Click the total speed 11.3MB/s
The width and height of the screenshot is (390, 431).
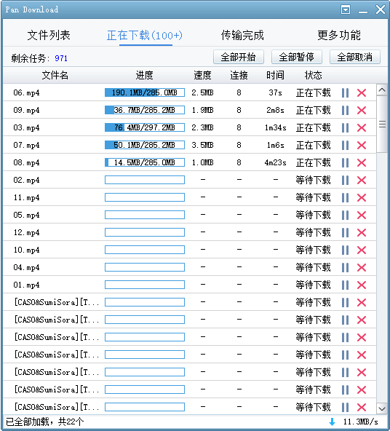(361, 422)
